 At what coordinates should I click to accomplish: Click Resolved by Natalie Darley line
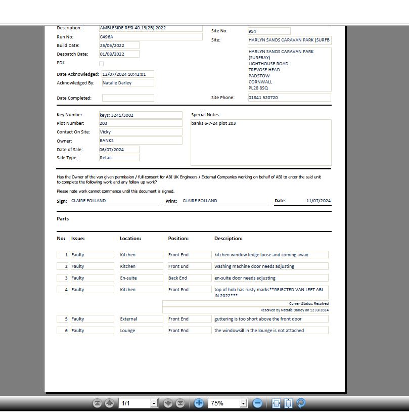[246, 310]
